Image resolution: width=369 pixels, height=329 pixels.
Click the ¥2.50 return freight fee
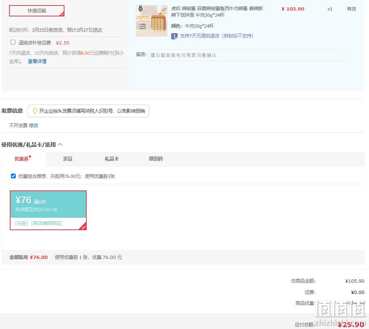tap(63, 43)
